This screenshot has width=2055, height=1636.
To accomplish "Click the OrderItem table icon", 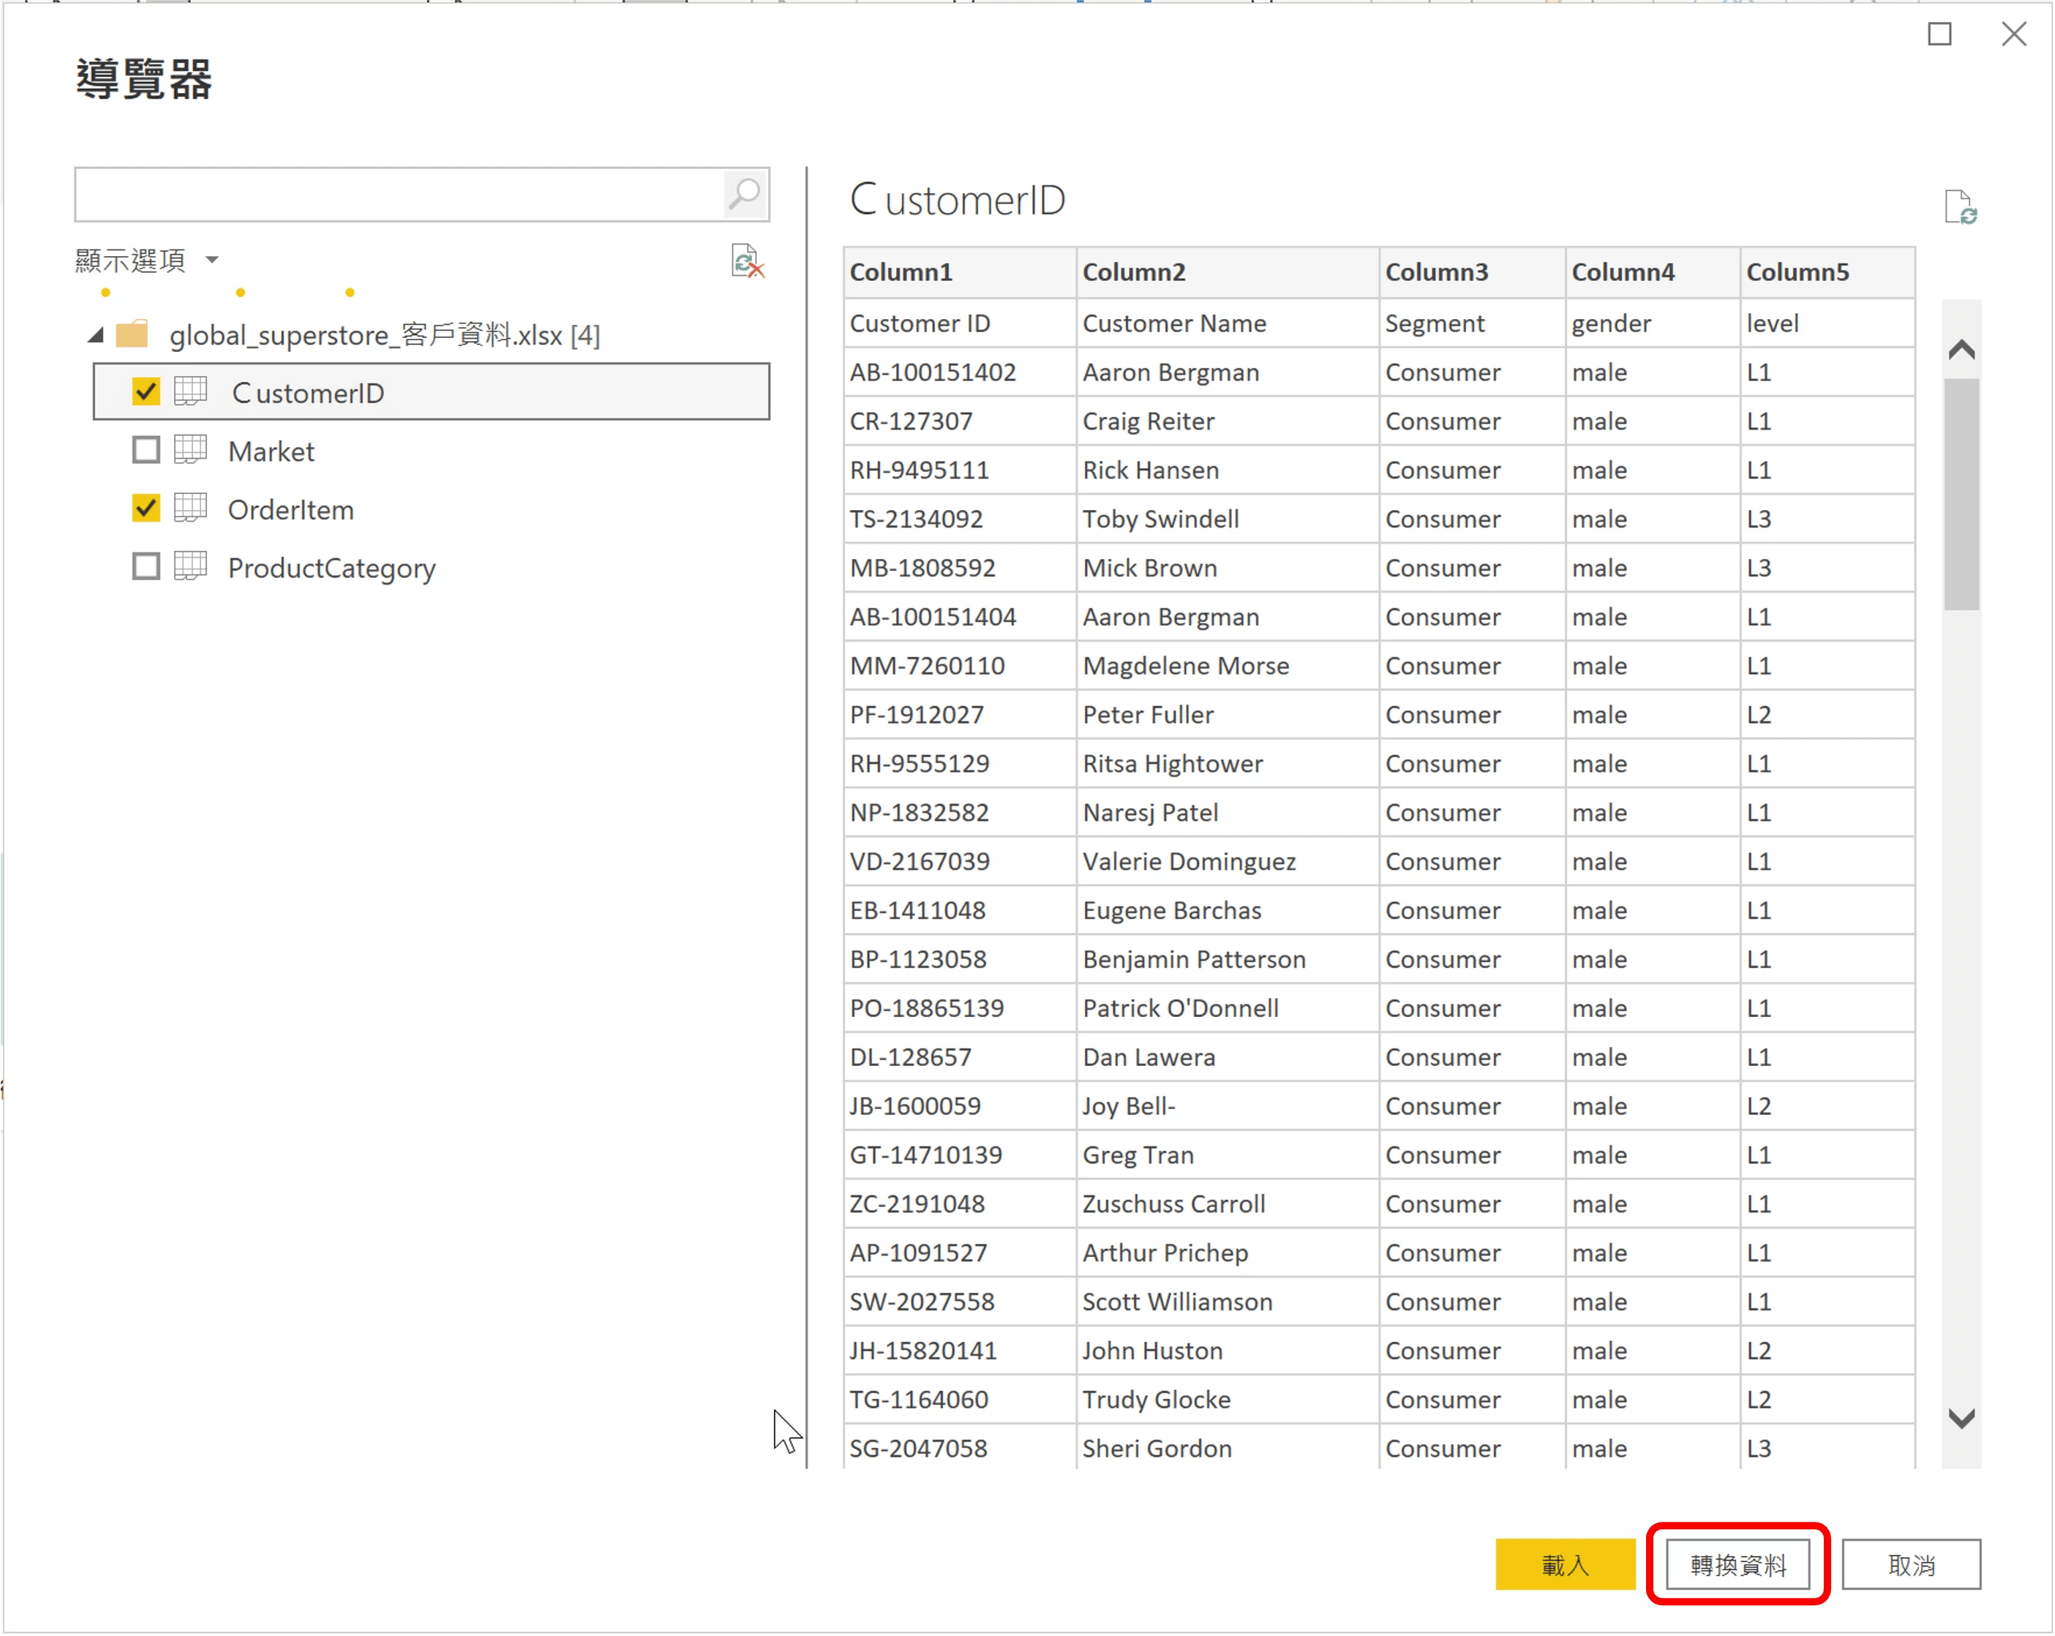I will pyautogui.click(x=191, y=509).
